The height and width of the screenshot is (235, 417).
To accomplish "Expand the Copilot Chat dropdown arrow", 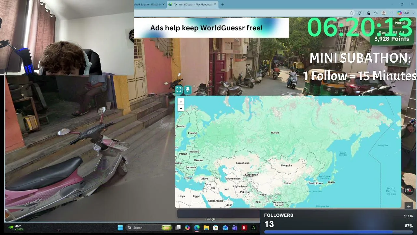I will pyautogui.click(x=413, y=13).
